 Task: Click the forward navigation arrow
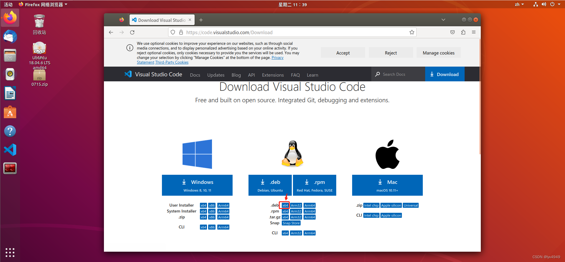122,32
